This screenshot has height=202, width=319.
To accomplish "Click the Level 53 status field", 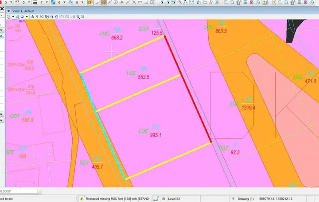I will tap(183, 198).
